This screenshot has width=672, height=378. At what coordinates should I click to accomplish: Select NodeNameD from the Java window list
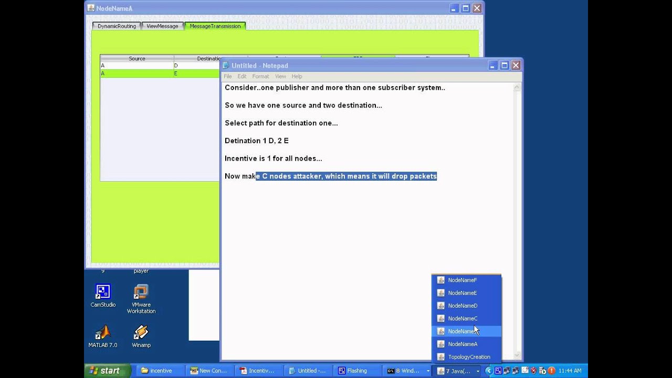coord(466,306)
